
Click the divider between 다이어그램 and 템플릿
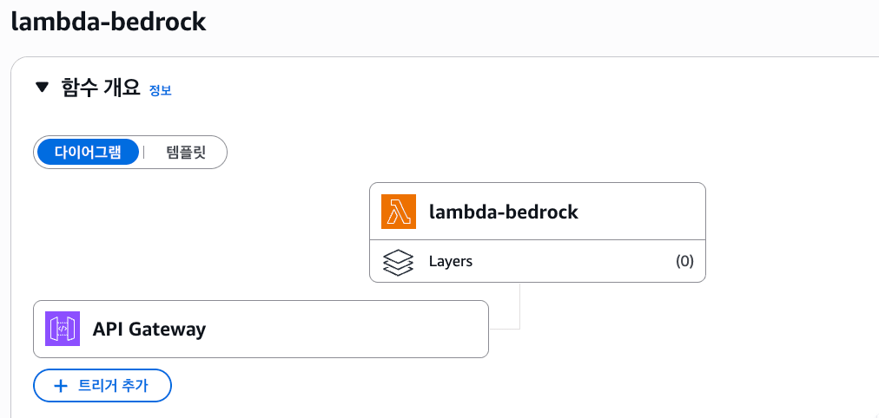[x=144, y=153]
